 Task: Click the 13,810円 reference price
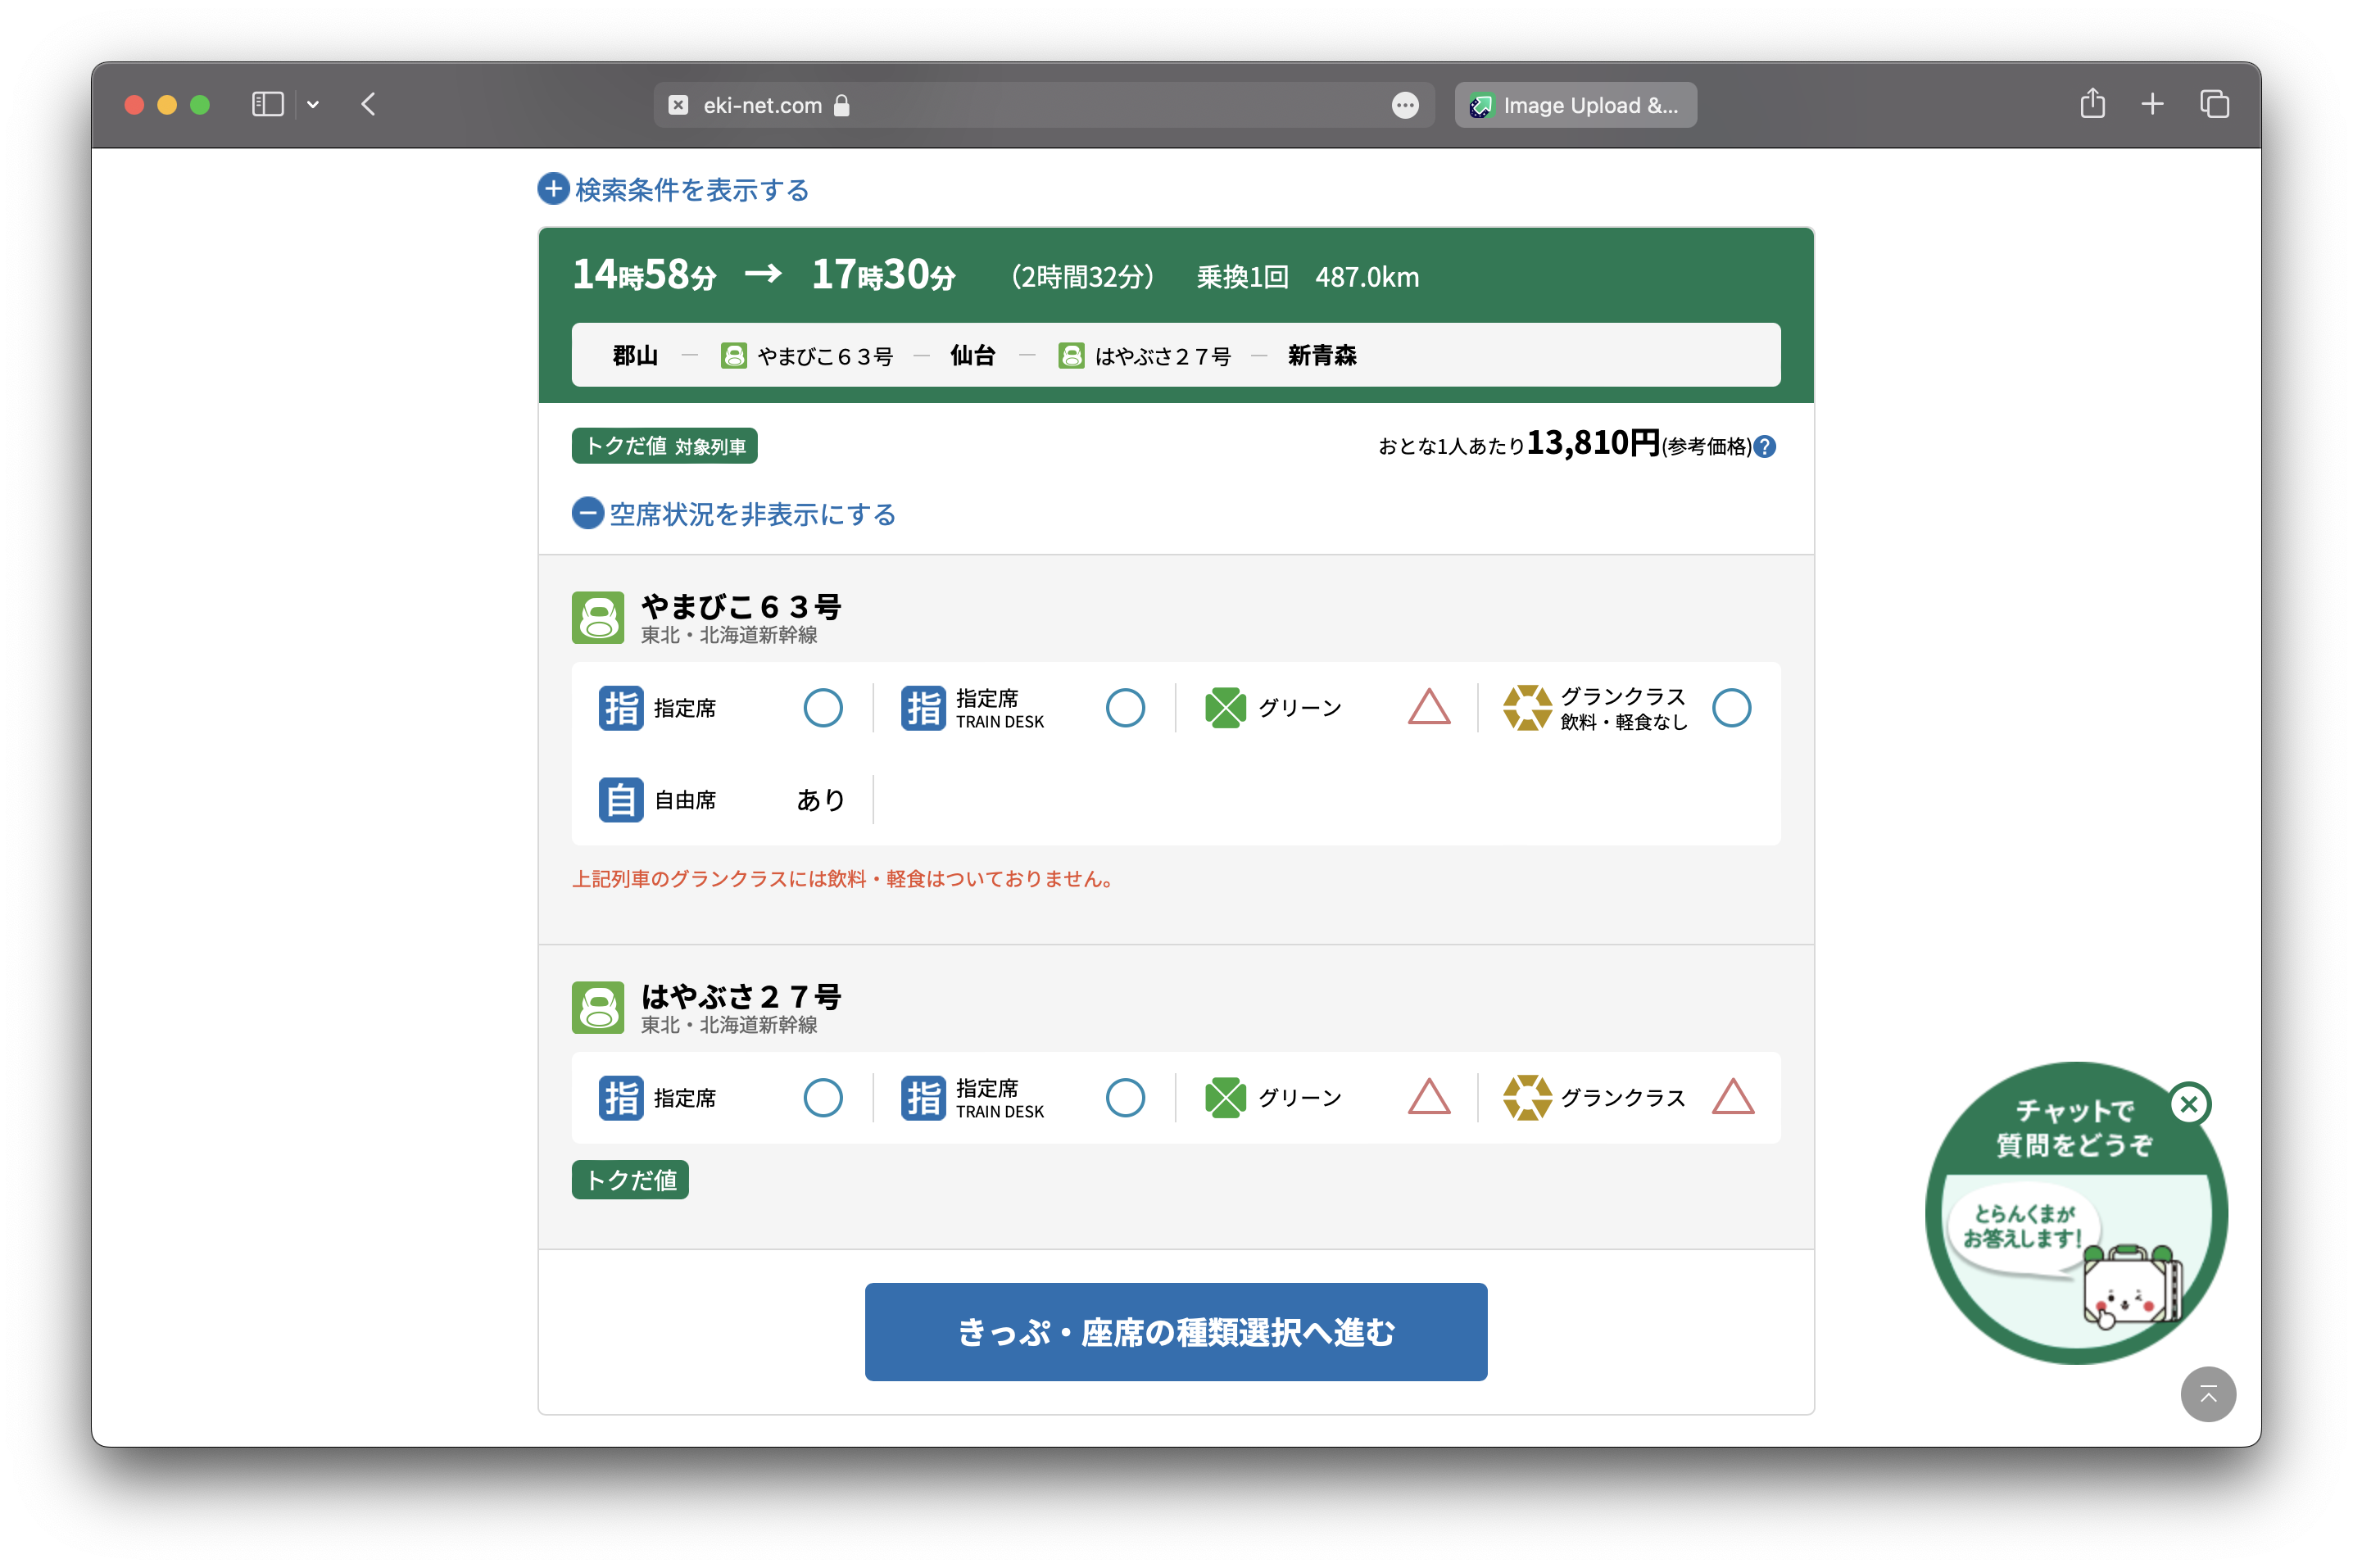(1593, 443)
